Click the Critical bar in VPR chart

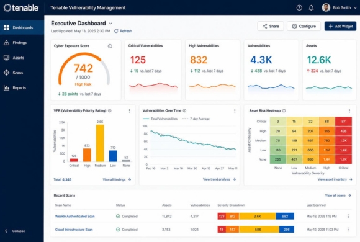74,160
